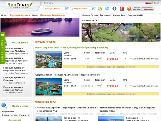The width and height of the screenshot is (161, 121).
Task: Switch language with the Russian flag
Action: [x=149, y=3]
